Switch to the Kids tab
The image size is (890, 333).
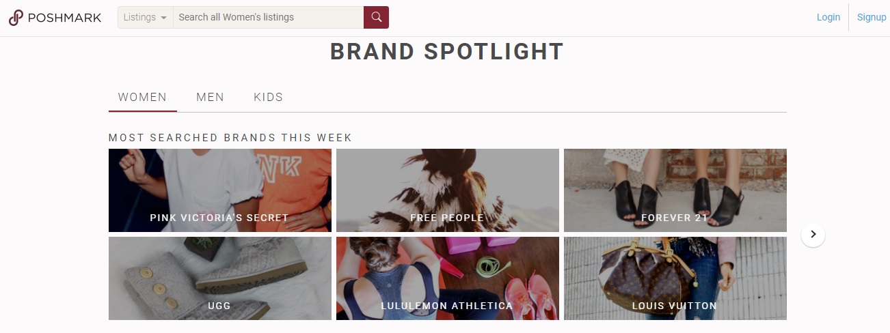coord(268,97)
